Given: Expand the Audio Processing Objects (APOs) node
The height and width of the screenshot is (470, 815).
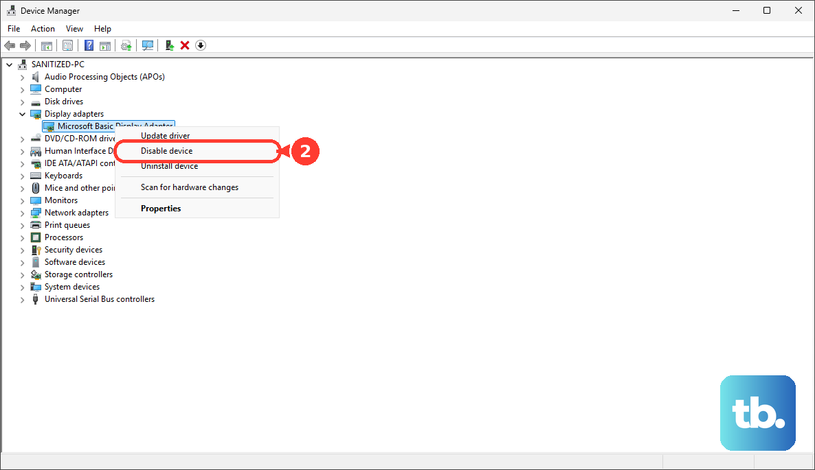Looking at the screenshot, I should [22, 77].
